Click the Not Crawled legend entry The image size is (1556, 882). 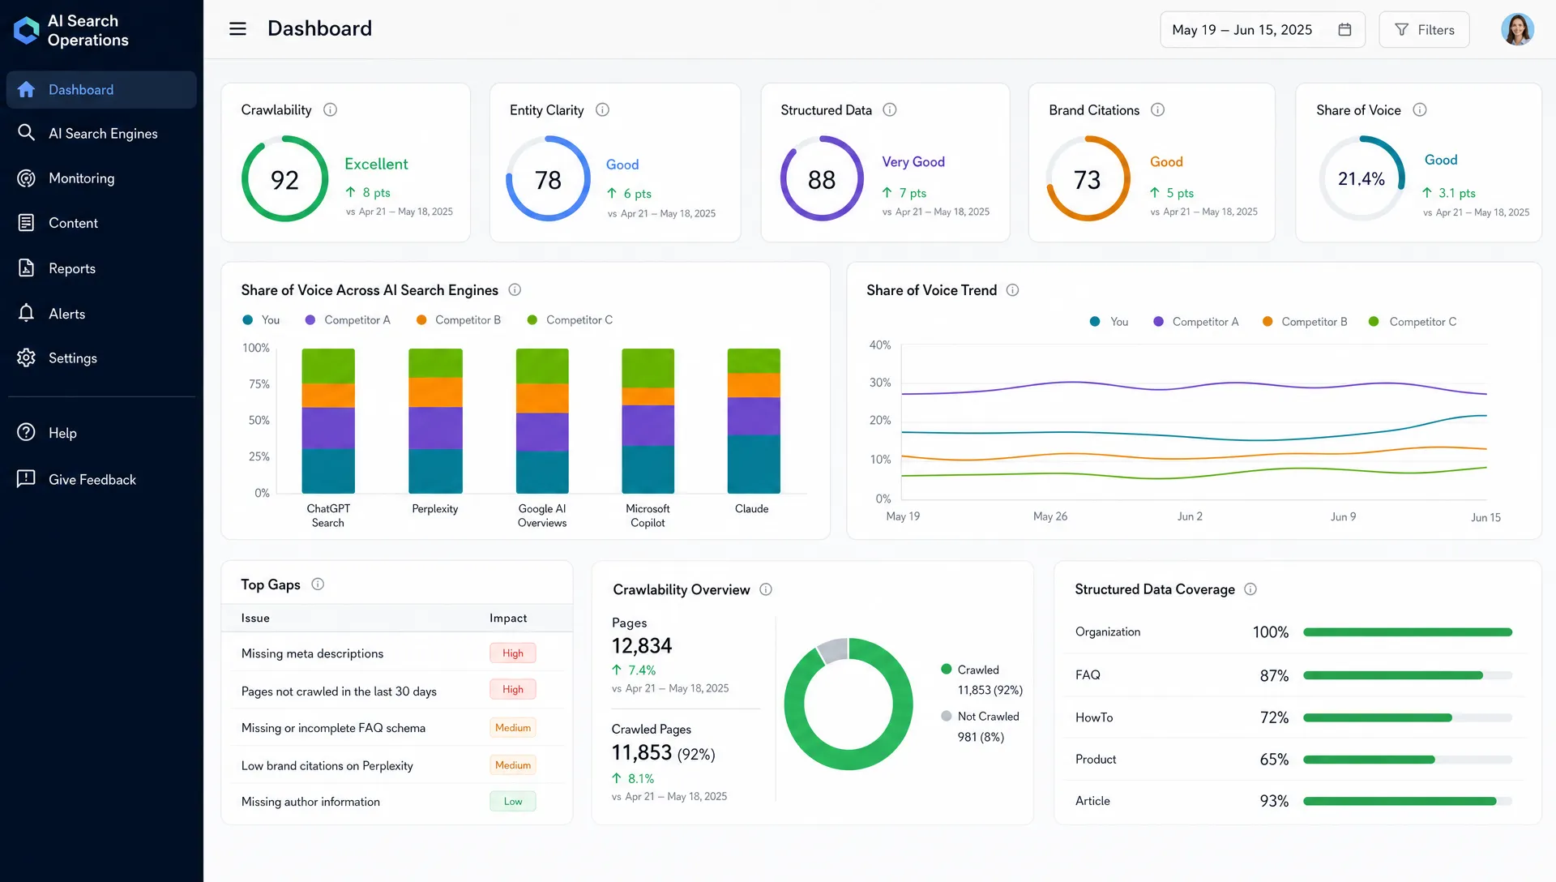[x=980, y=726]
